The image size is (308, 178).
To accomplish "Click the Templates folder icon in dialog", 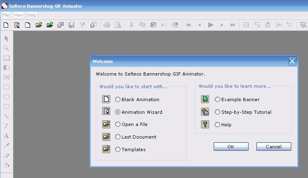I will (106, 149).
